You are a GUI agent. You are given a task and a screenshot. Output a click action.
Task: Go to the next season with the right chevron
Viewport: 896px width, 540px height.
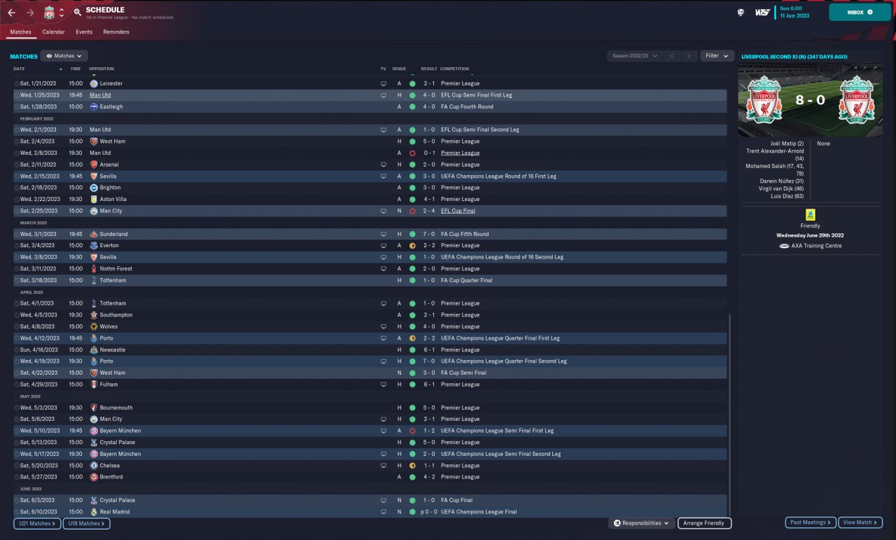click(x=689, y=56)
